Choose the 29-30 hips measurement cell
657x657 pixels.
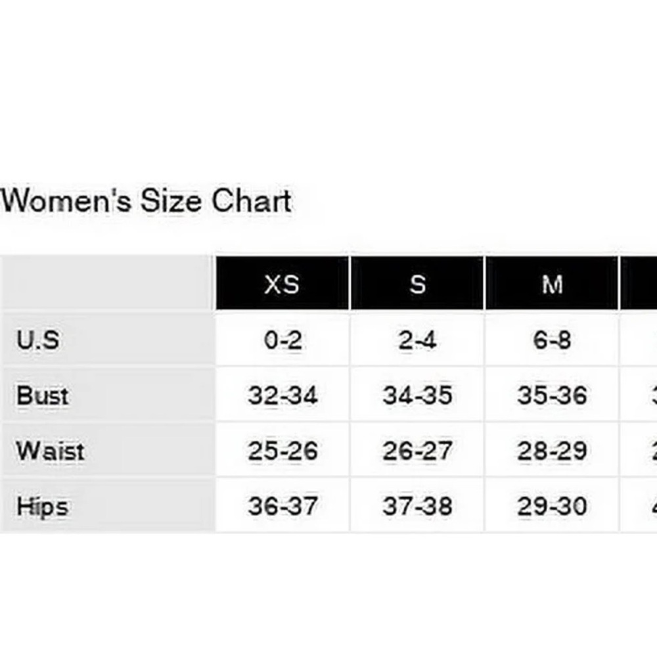(x=552, y=507)
